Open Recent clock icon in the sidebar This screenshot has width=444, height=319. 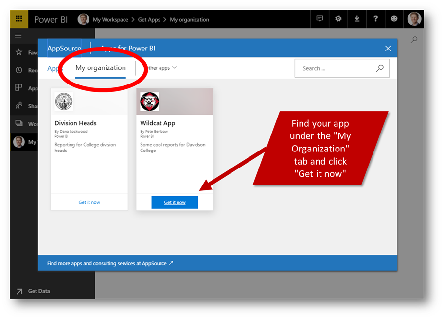coord(19,70)
